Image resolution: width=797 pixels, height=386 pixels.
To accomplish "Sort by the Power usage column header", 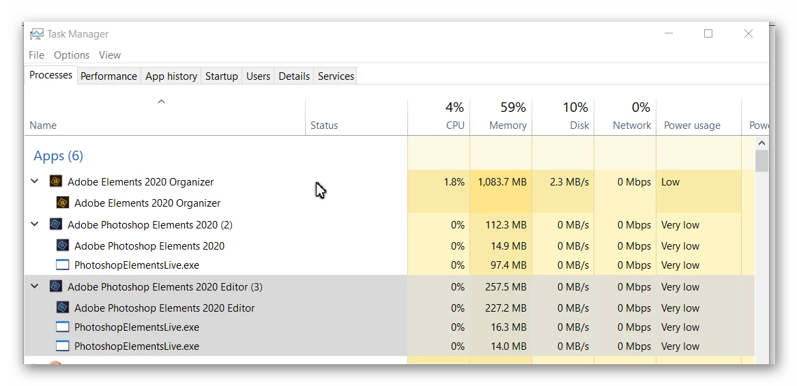I will (699, 117).
